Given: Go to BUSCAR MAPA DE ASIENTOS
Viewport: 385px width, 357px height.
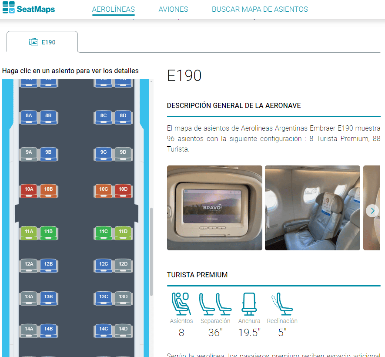Looking at the screenshot, I should (x=260, y=9).
